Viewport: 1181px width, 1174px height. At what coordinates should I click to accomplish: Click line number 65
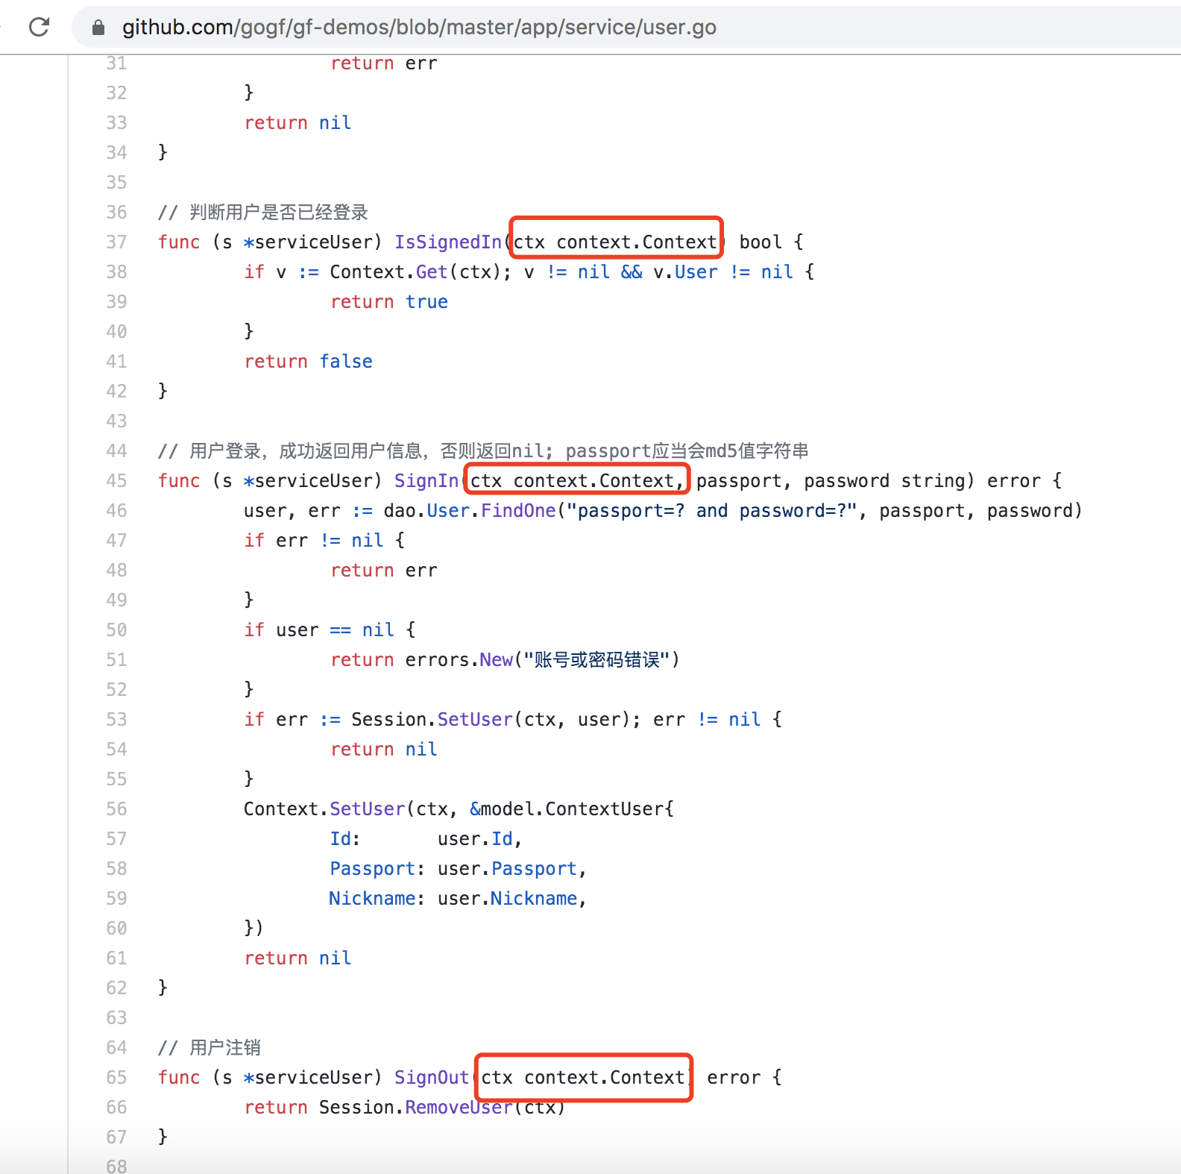tap(116, 1077)
